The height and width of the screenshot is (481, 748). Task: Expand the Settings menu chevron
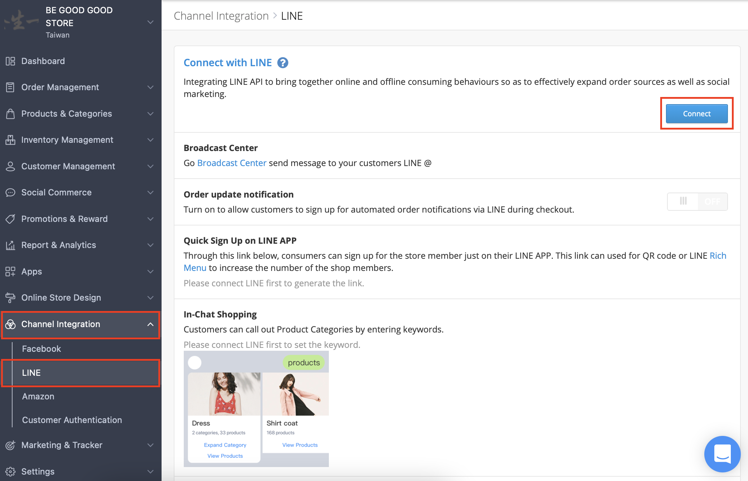[x=150, y=472]
